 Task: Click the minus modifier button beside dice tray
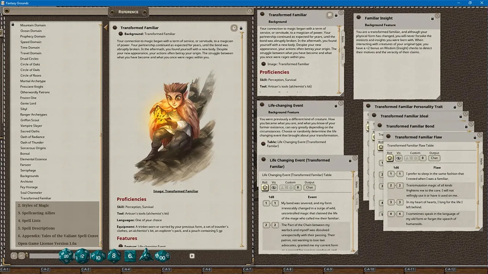pyautogui.click(x=22, y=256)
